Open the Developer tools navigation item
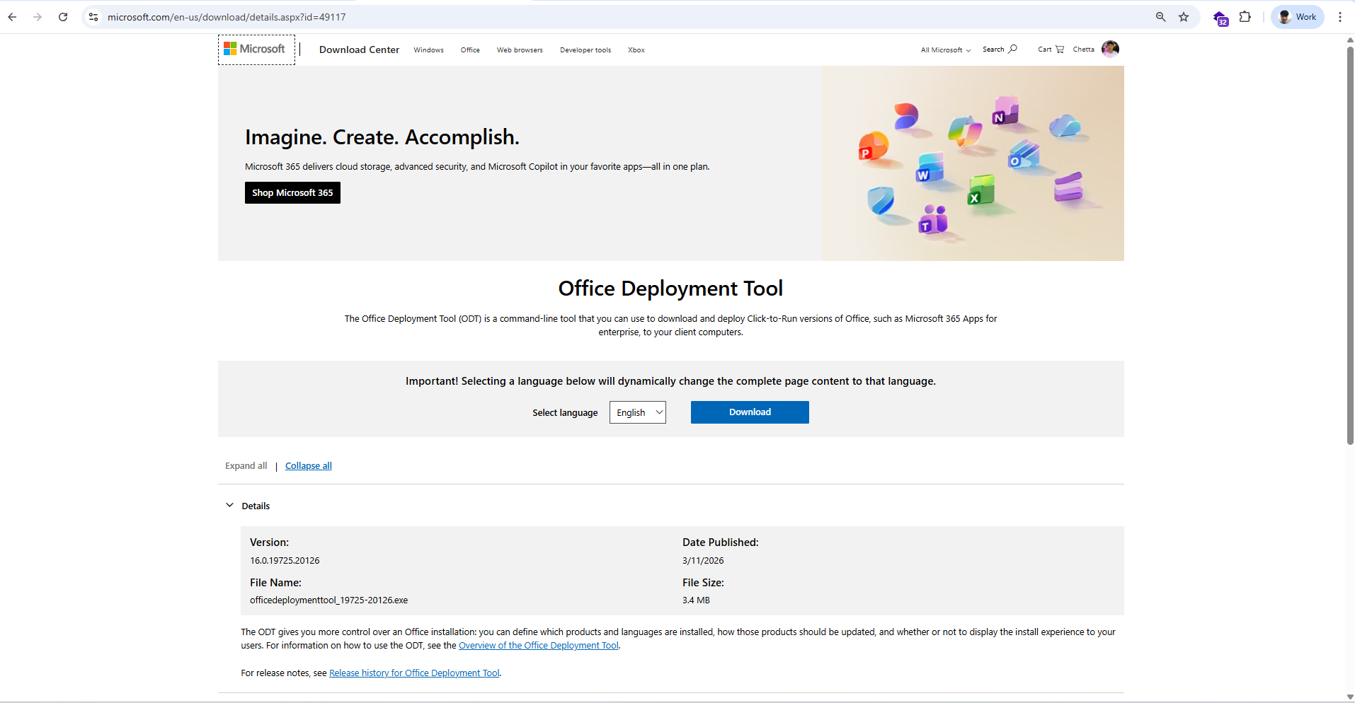Image resolution: width=1355 pixels, height=703 pixels. click(x=585, y=50)
